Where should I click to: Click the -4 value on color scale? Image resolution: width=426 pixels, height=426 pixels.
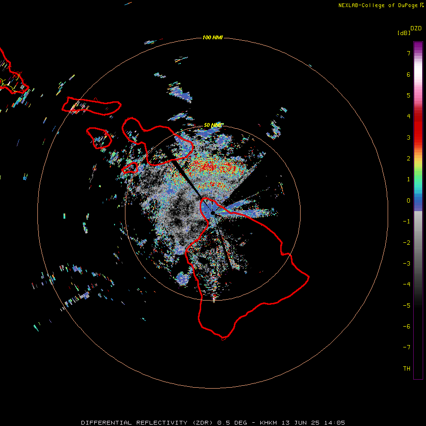(407, 284)
